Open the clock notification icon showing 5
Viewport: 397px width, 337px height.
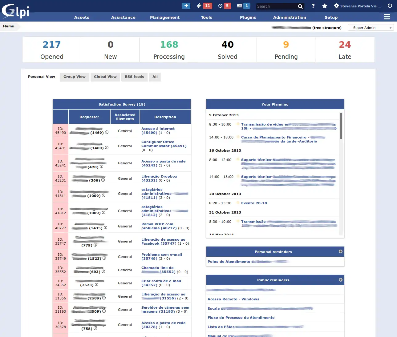(224, 6)
